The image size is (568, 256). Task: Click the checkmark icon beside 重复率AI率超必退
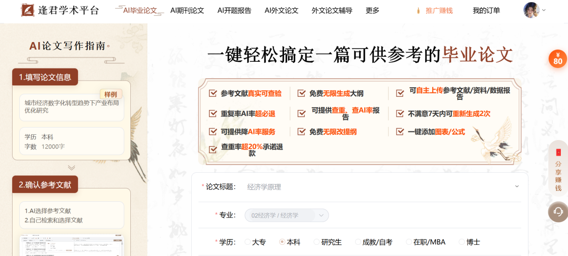[x=213, y=114]
